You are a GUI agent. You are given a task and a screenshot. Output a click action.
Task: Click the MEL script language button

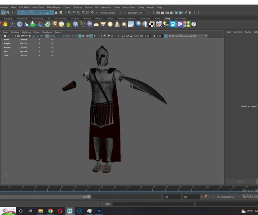[x=107, y=204]
